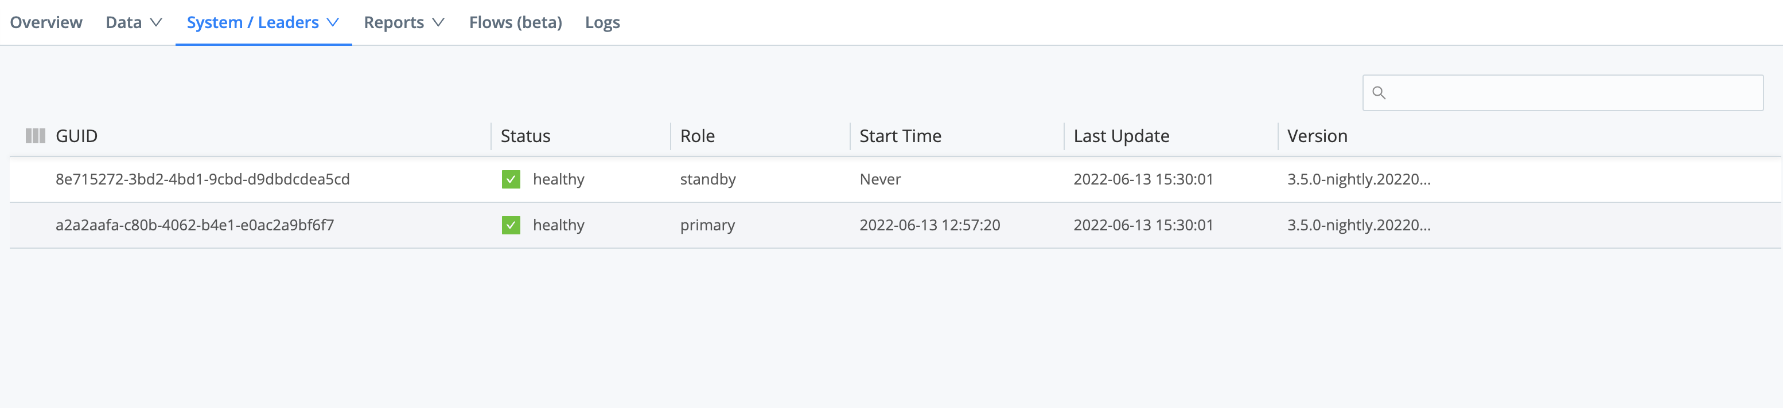Click the green healthy status icon for primary node
This screenshot has height=408, width=1783.
point(510,225)
